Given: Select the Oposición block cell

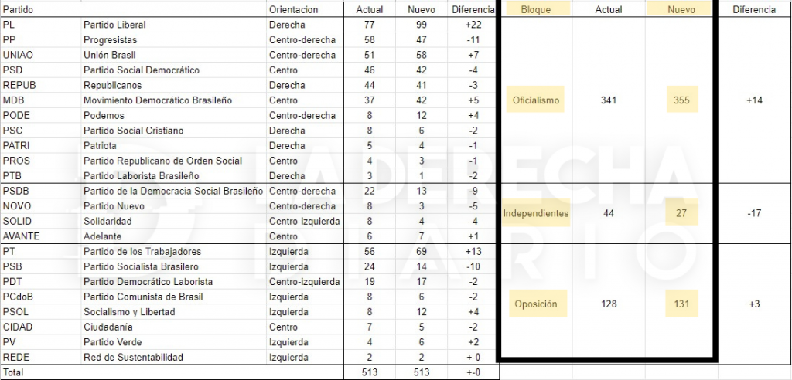Looking at the screenshot, I should click(535, 304).
